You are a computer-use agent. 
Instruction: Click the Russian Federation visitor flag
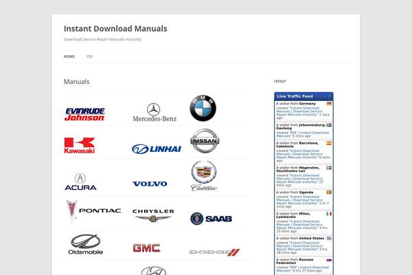point(329,260)
